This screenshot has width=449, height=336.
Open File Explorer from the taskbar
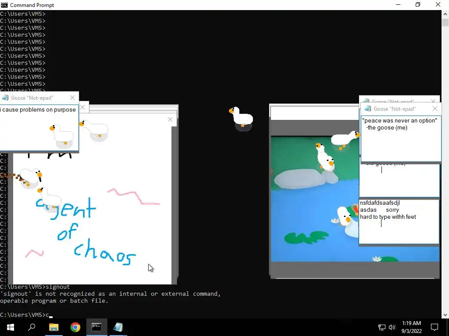click(x=53, y=327)
